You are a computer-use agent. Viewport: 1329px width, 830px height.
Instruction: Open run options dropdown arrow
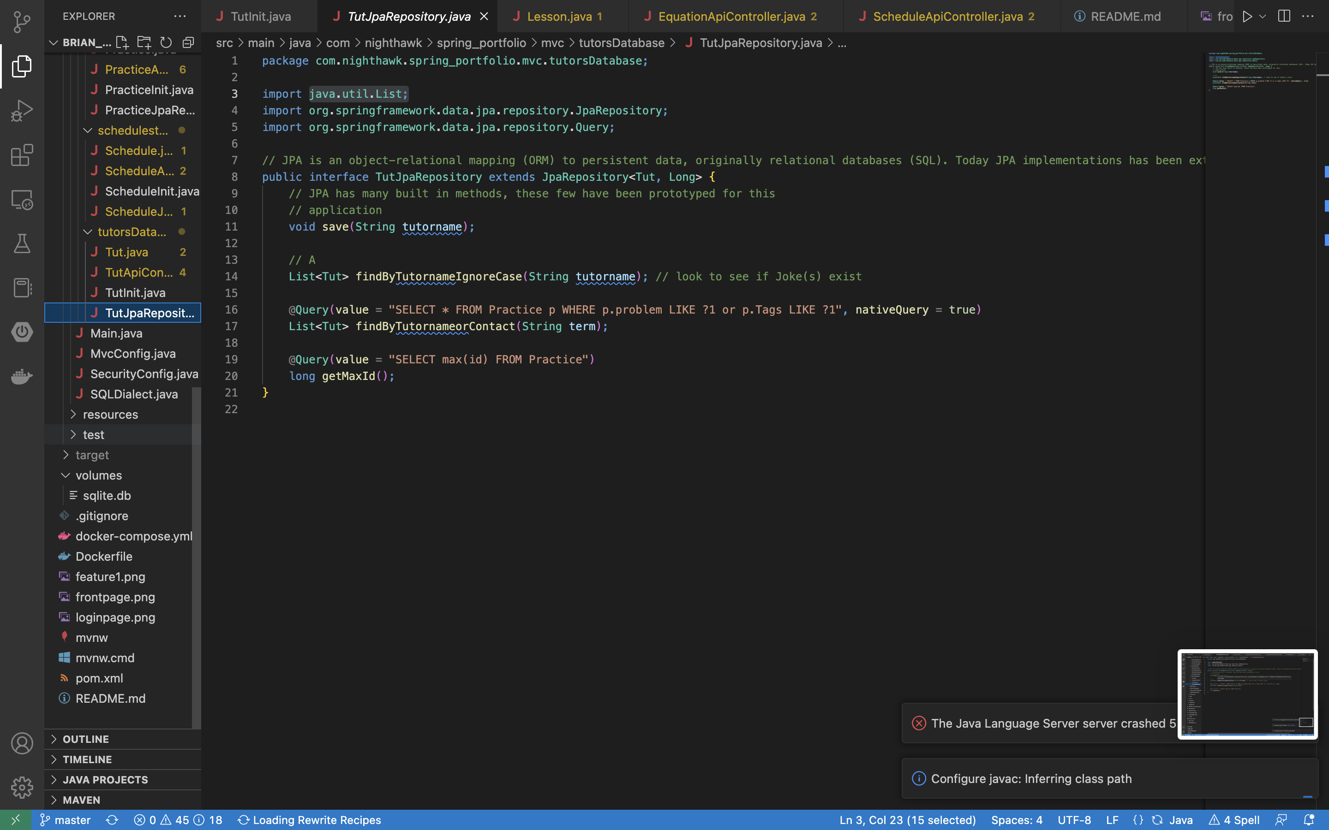tap(1263, 17)
